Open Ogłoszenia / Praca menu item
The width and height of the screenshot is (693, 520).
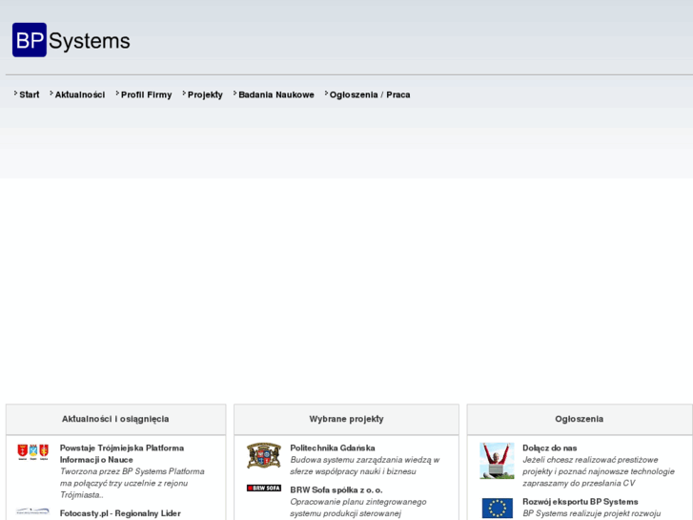click(x=370, y=94)
